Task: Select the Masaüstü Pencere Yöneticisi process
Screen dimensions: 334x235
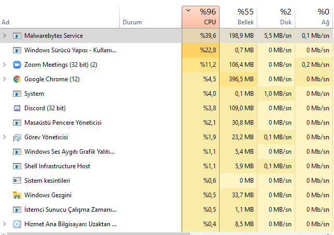Action: (x=63, y=123)
